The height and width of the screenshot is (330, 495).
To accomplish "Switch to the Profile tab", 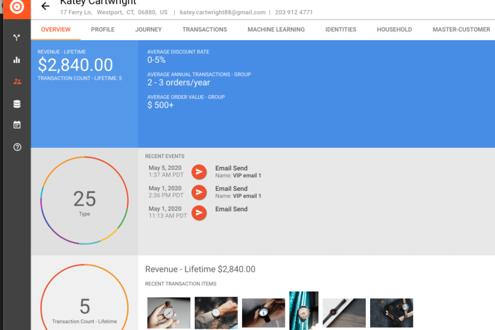I will click(x=103, y=30).
